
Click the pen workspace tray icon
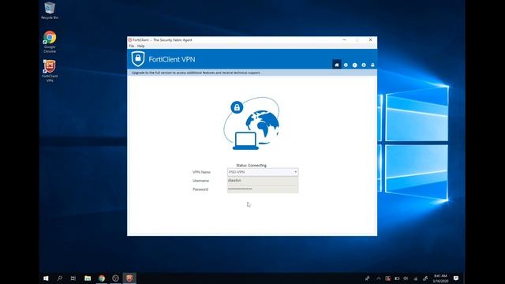(425, 278)
